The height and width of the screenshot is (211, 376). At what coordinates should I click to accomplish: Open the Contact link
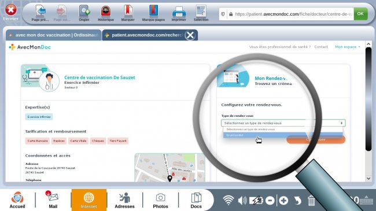coord(321,47)
